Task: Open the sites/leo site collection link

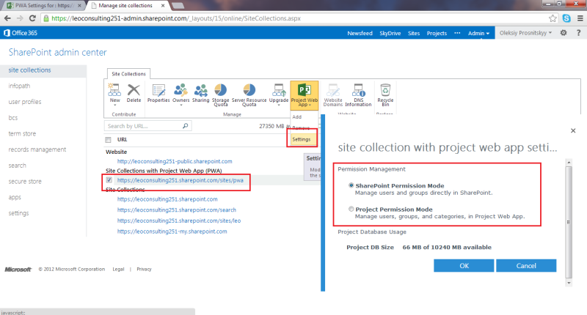Action: click(x=179, y=220)
